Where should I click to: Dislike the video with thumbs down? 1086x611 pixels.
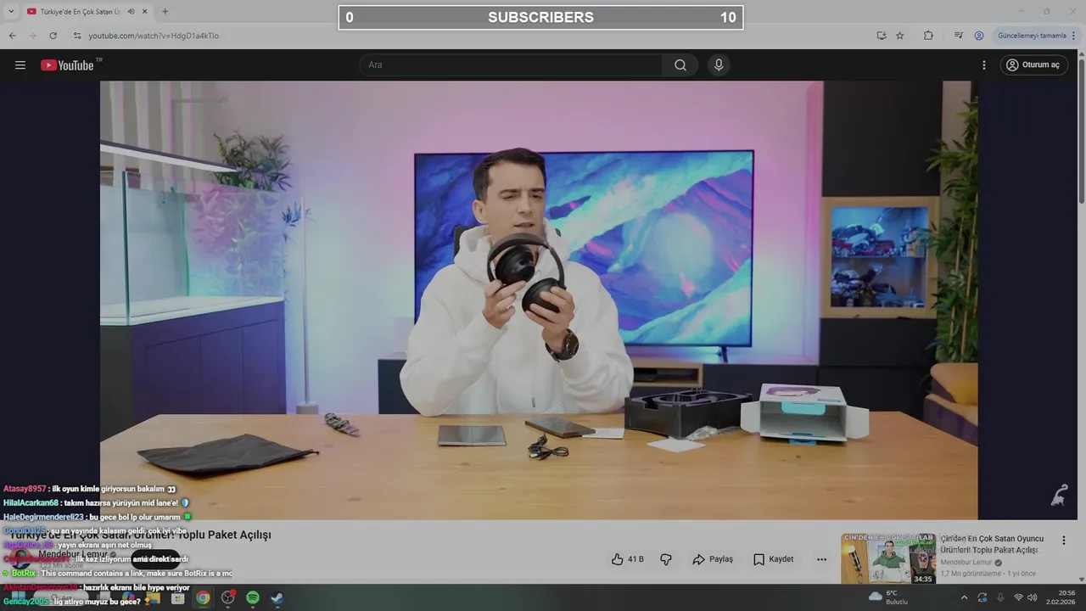pyautogui.click(x=666, y=559)
